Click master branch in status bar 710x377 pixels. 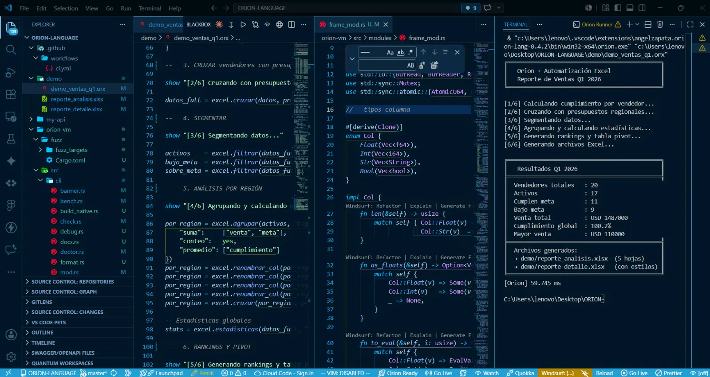click(94, 373)
